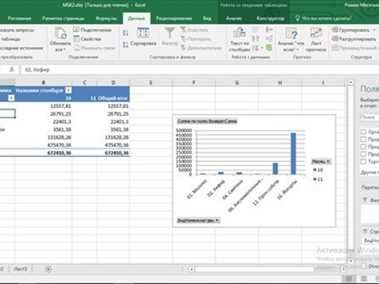Viewport: 379px width, 284px height.
Task: Click vertical scrollbar down arrow
Action: 351,261
